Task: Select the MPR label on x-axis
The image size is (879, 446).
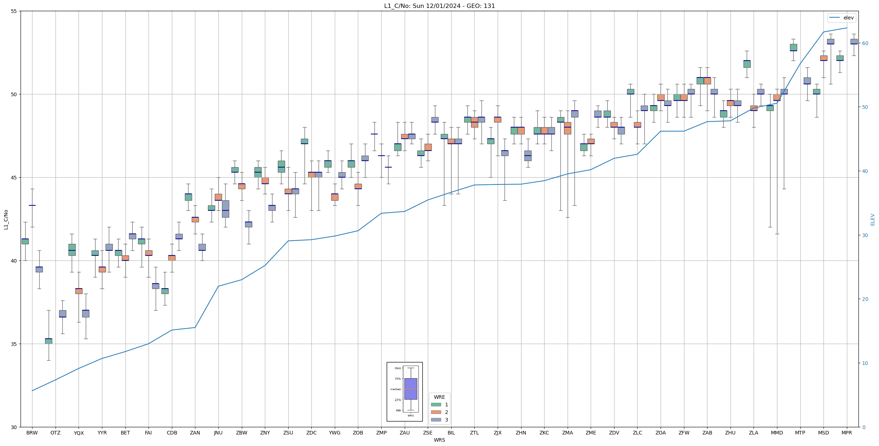Action: click(x=847, y=433)
